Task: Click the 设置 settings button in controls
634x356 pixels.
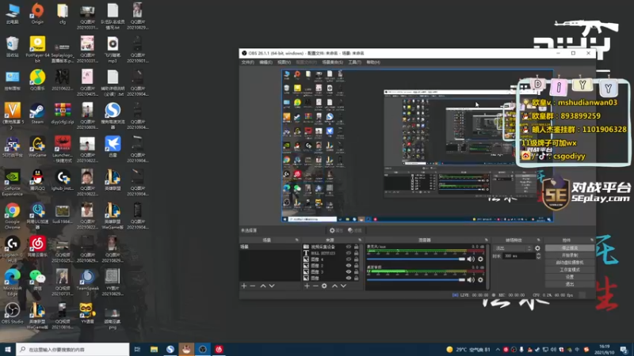Action: 570,277
